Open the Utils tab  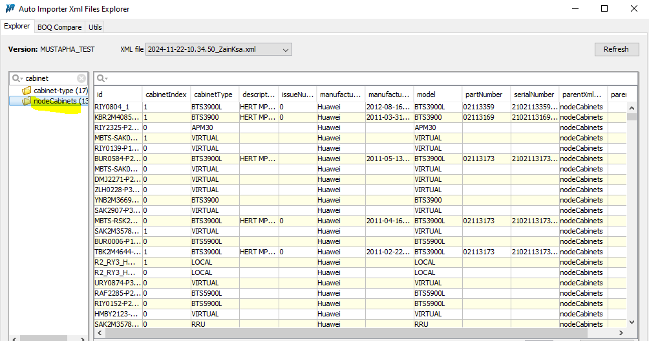[95, 27]
